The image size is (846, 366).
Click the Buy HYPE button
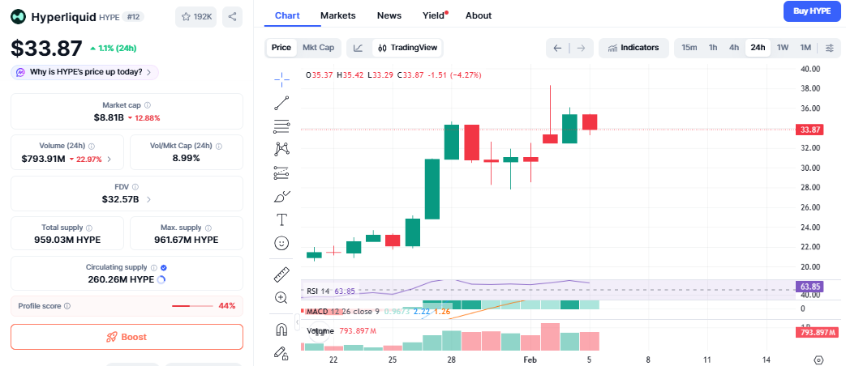tap(811, 11)
